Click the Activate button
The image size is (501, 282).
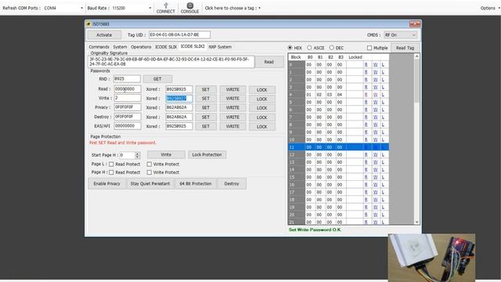click(x=104, y=34)
